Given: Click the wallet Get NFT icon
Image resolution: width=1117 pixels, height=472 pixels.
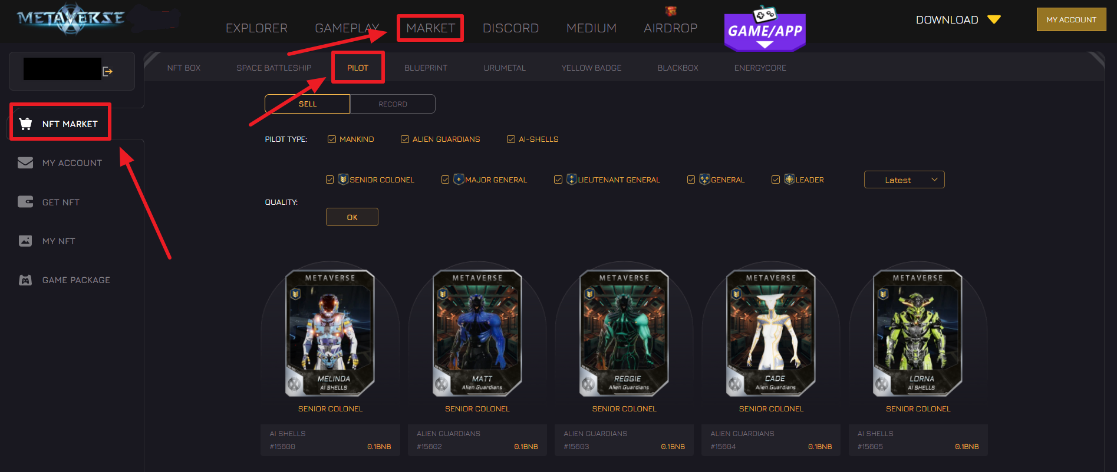Looking at the screenshot, I should click(25, 202).
